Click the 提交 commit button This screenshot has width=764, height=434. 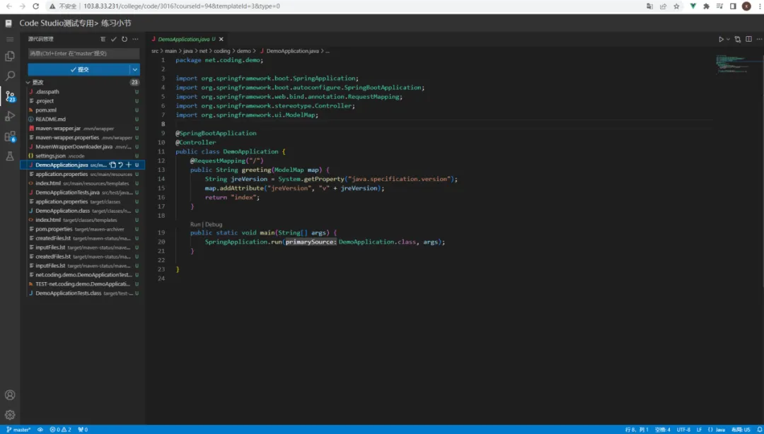(79, 70)
